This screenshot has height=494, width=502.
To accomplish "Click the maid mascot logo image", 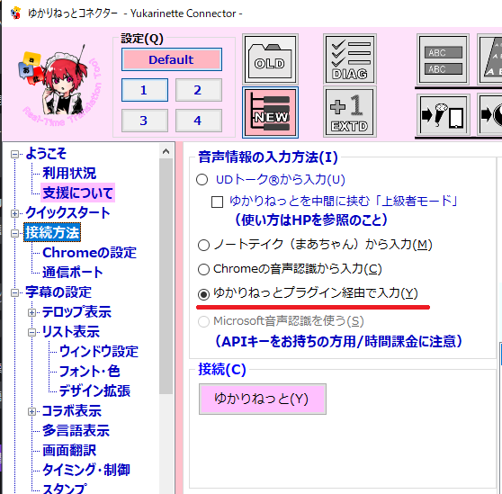I will tap(60, 85).
